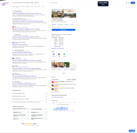
Task: Click the Website button in knowledge panel
Action: coord(54,25)
